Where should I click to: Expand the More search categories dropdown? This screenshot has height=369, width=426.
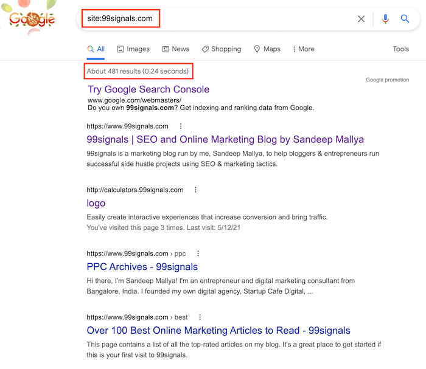pos(303,49)
